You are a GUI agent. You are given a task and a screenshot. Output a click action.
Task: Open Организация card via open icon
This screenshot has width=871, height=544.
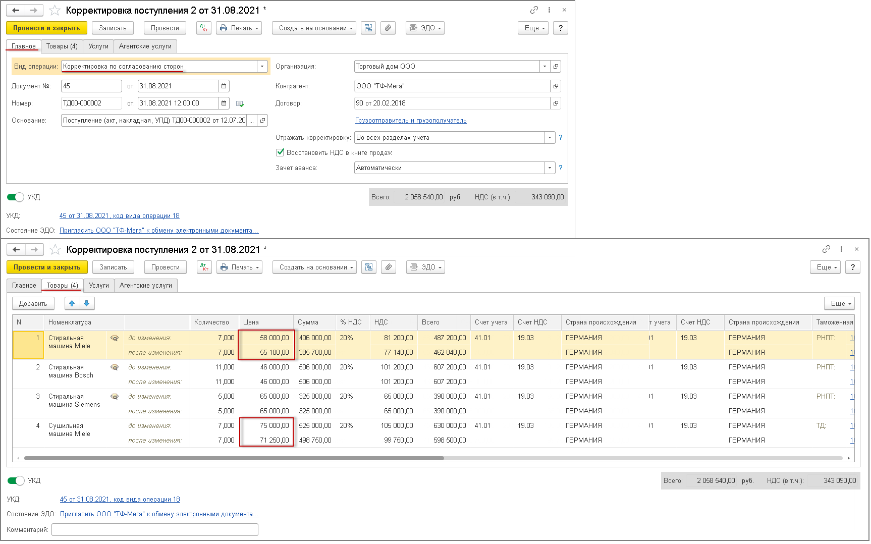coord(556,66)
